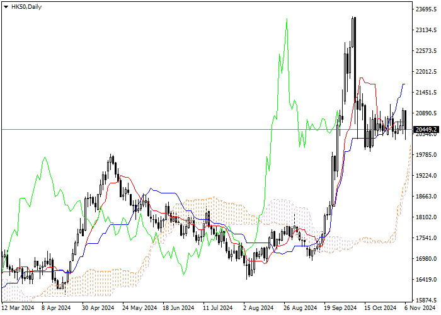Click the 22573.5 price axis label
This screenshot has width=441, height=315.
[x=426, y=50]
